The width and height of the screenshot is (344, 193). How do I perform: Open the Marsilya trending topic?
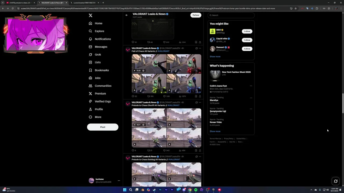pyautogui.click(x=214, y=100)
